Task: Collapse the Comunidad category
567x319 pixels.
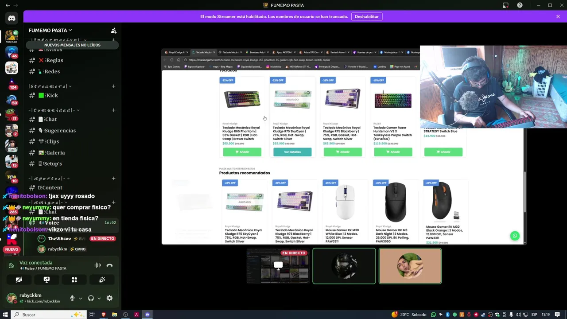Action: (x=54, y=110)
